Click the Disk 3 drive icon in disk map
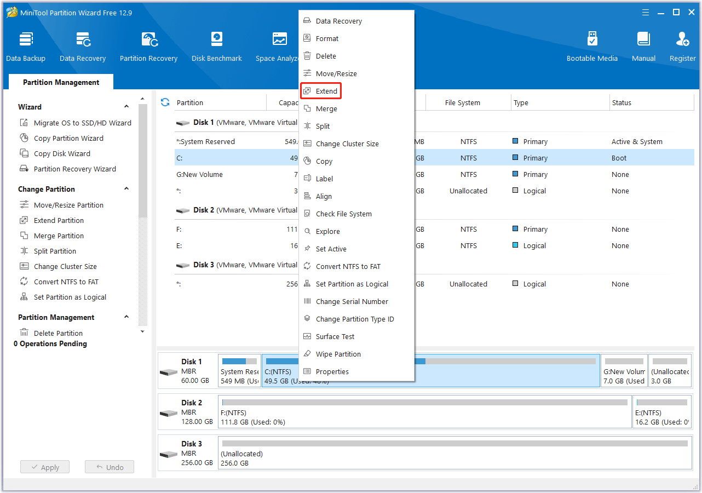 (x=169, y=454)
